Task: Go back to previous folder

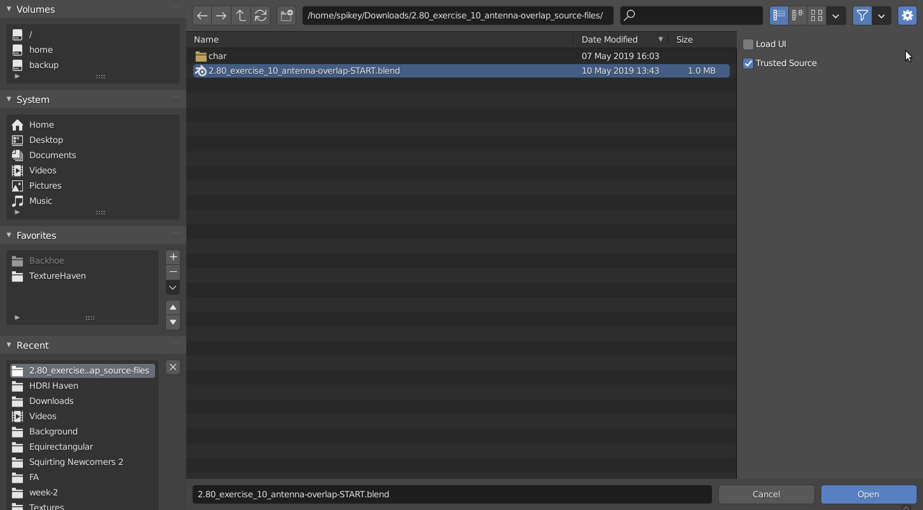Action: pos(202,15)
